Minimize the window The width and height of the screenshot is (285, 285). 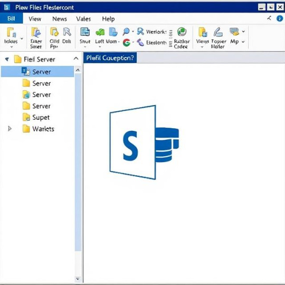262,7
